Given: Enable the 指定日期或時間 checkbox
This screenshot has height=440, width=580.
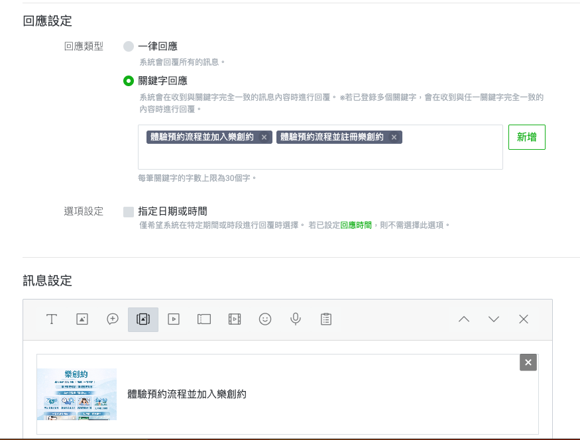Looking at the screenshot, I should (129, 211).
